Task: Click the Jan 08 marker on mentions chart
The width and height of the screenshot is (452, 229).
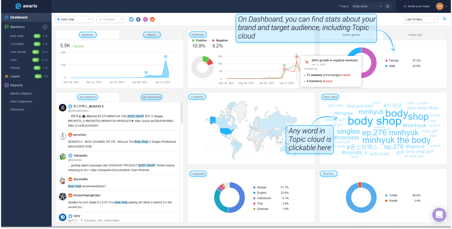Action: (x=146, y=72)
